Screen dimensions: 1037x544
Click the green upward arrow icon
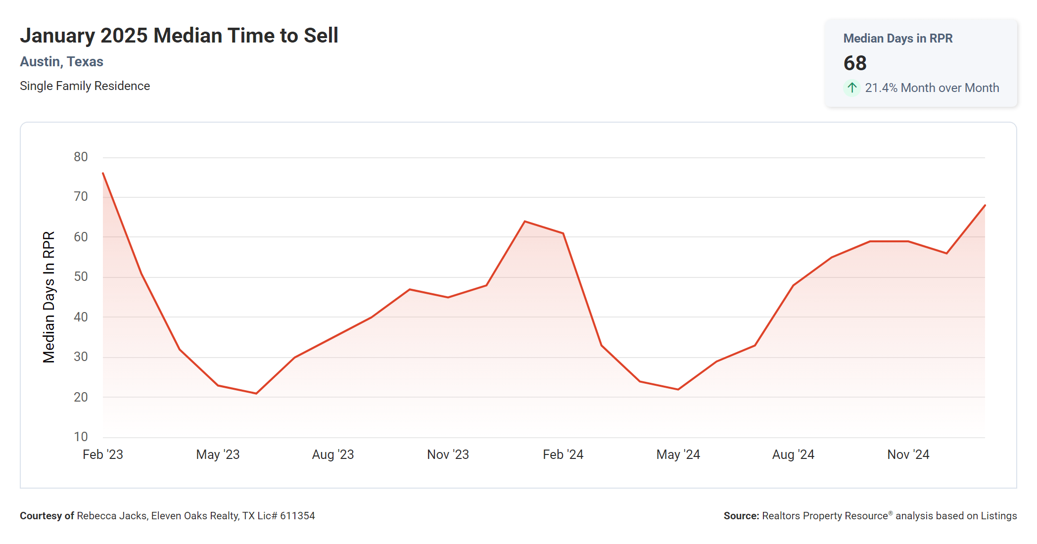851,88
